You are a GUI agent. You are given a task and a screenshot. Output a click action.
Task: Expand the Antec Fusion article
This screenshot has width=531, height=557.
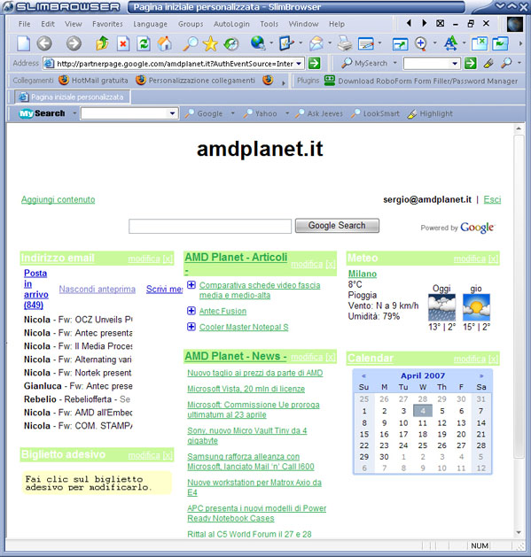(x=191, y=311)
